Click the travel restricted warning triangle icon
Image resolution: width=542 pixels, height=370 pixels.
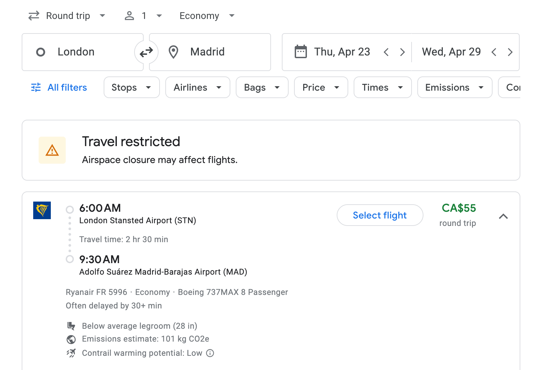[x=52, y=150]
